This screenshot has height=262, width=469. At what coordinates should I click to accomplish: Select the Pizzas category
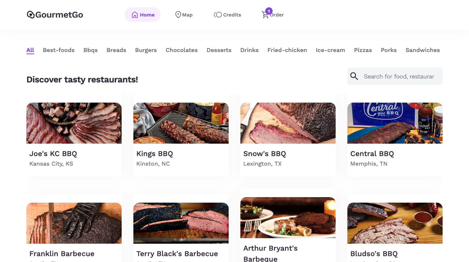click(363, 50)
